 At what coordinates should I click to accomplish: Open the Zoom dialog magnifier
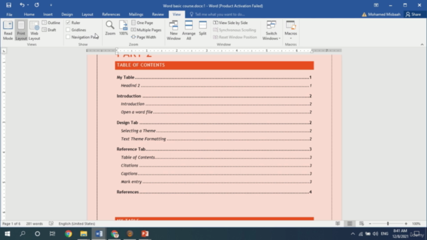coord(110,28)
